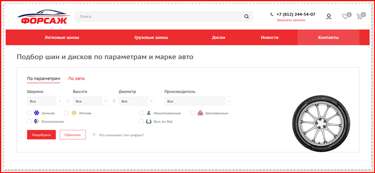This screenshot has width=375, height=173.
Task: Click the phone handset icon
Action: [x=272, y=14]
